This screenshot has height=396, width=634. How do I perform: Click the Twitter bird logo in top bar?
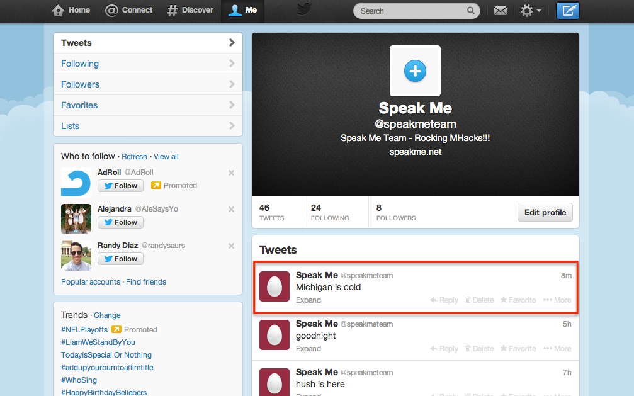(304, 9)
